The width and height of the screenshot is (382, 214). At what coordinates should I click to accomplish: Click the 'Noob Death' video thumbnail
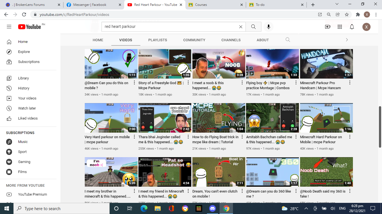pos(326,172)
